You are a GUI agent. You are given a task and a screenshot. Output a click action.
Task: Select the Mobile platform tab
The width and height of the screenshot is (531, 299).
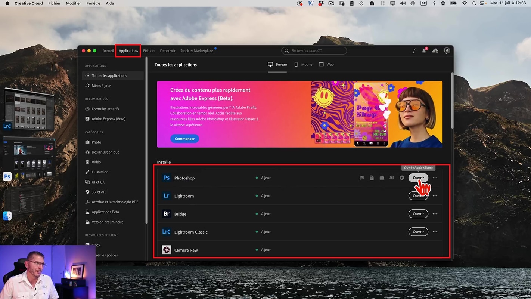coord(303,64)
